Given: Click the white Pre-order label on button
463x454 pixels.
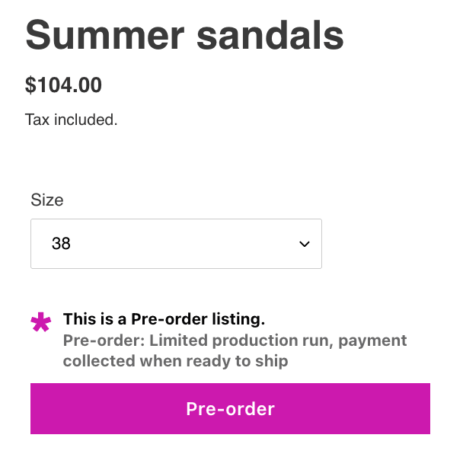Looking at the screenshot, I should point(230,409).
